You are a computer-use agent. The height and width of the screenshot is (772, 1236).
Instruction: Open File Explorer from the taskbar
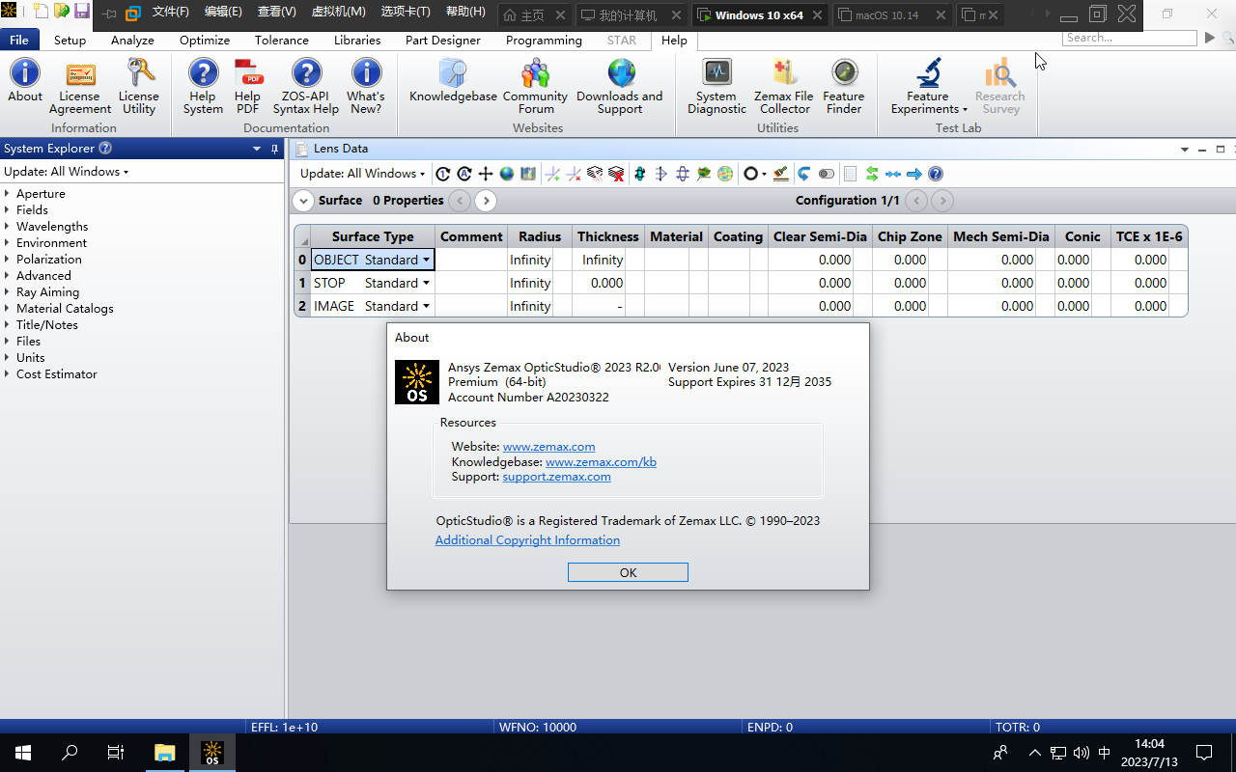pos(165,753)
